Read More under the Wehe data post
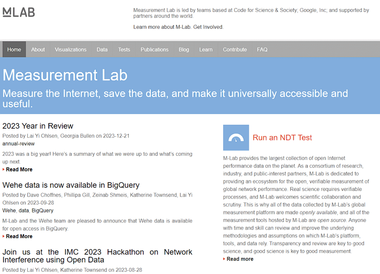The image size is (380, 274). coord(19,236)
